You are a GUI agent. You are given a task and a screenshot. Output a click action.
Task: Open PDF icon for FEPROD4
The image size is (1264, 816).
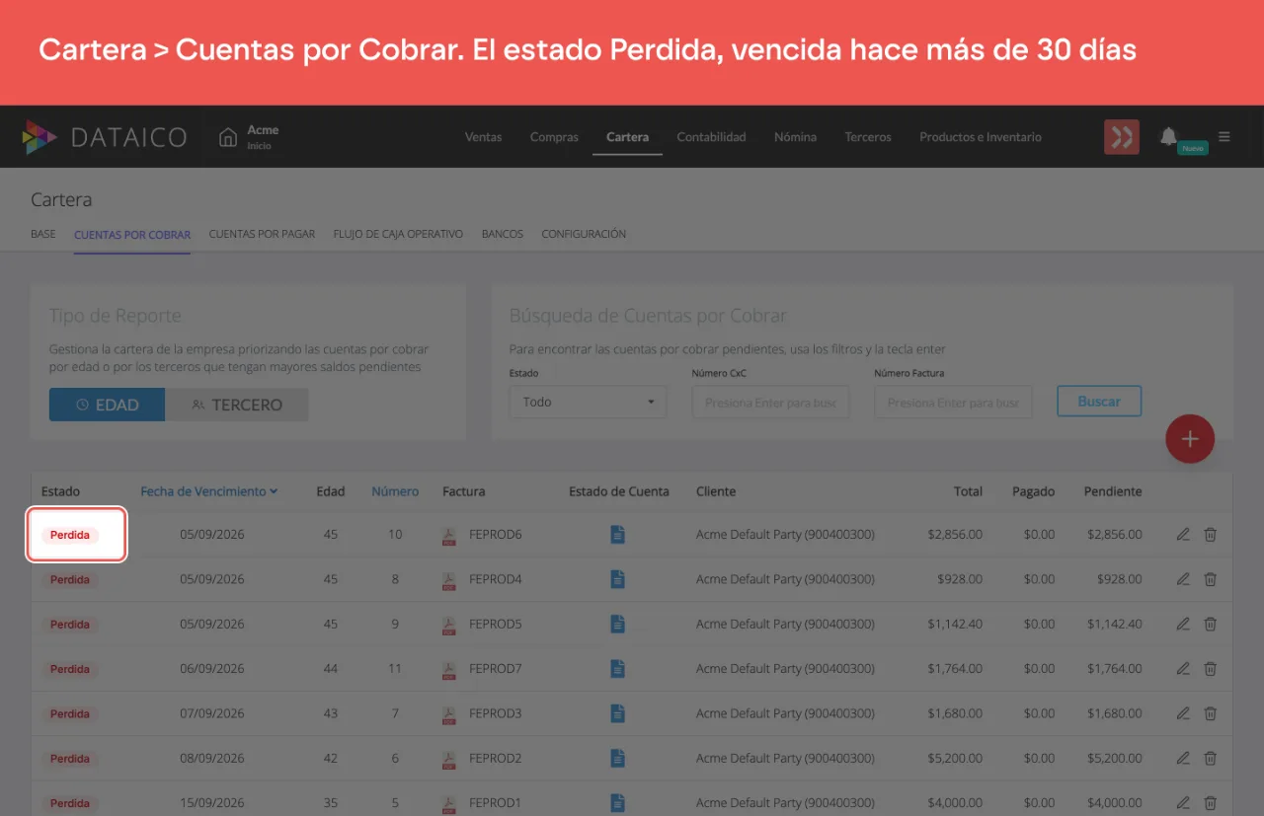pos(448,580)
